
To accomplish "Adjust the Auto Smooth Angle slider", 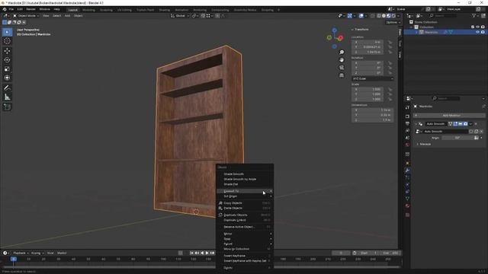I will tap(457, 138).
